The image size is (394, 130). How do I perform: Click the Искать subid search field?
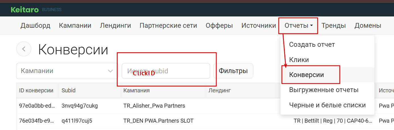point(166,71)
